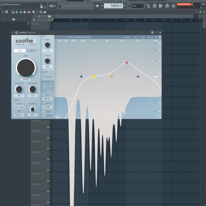
Task: Expand the soothe3 window options arrow
Action: [x=13, y=33]
